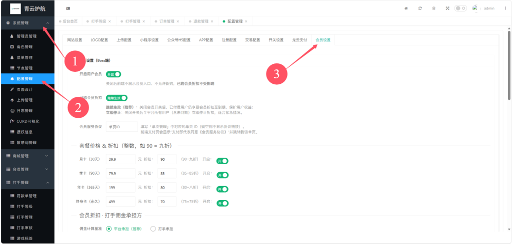Viewport: 512px width, 244px height.
Task: Close the 配置管理 page tab
Action: point(246,21)
